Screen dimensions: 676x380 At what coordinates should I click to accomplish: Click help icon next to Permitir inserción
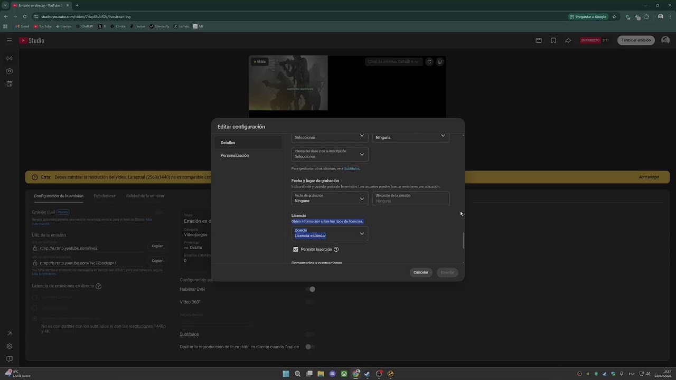tap(336, 250)
